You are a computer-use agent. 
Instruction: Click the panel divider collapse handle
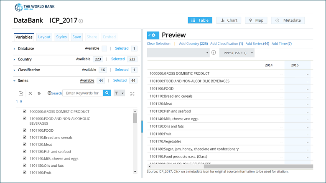click(x=142, y=127)
